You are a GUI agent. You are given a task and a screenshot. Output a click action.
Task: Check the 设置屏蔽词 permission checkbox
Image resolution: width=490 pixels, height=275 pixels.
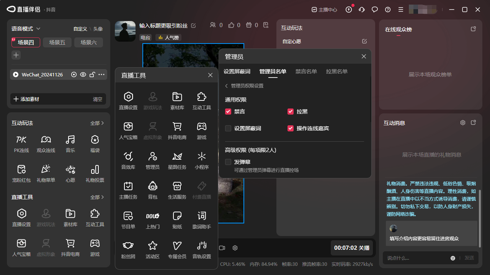[x=228, y=128]
